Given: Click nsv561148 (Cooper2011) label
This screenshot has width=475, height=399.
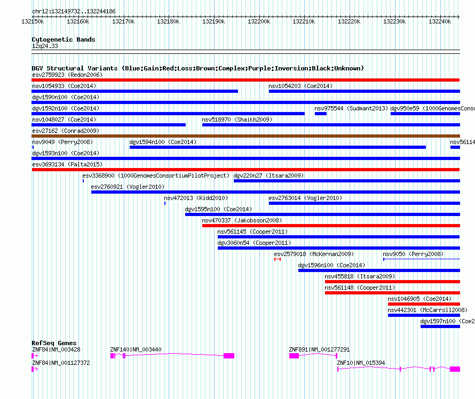Looking at the screenshot, I should [x=360, y=288].
